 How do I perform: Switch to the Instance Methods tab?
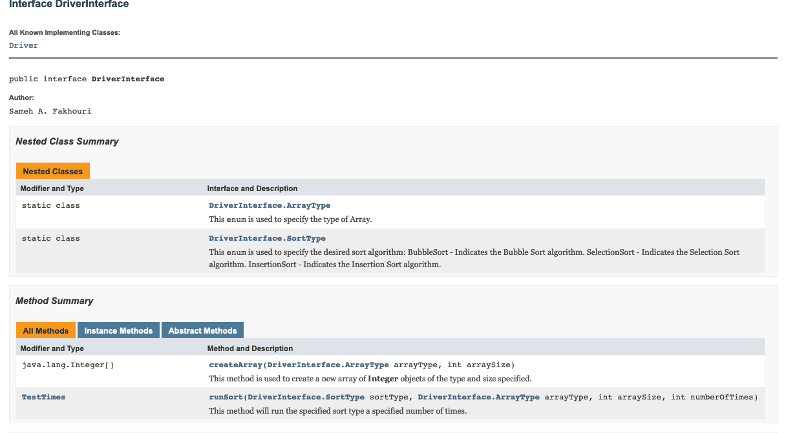coord(118,330)
